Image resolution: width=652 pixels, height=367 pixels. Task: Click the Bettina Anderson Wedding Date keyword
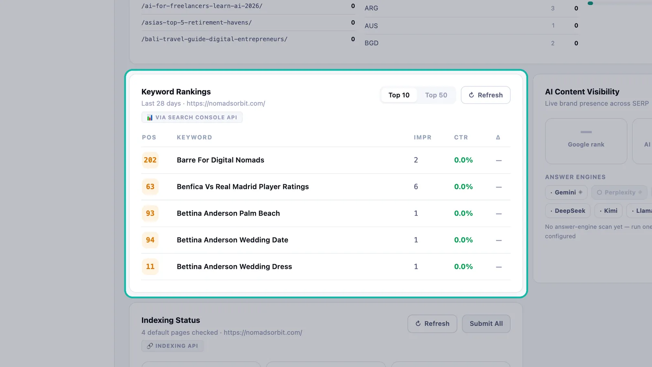232,240
